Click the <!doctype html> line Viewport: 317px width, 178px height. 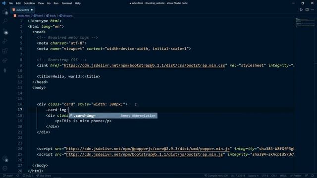pyautogui.click(x=45, y=21)
